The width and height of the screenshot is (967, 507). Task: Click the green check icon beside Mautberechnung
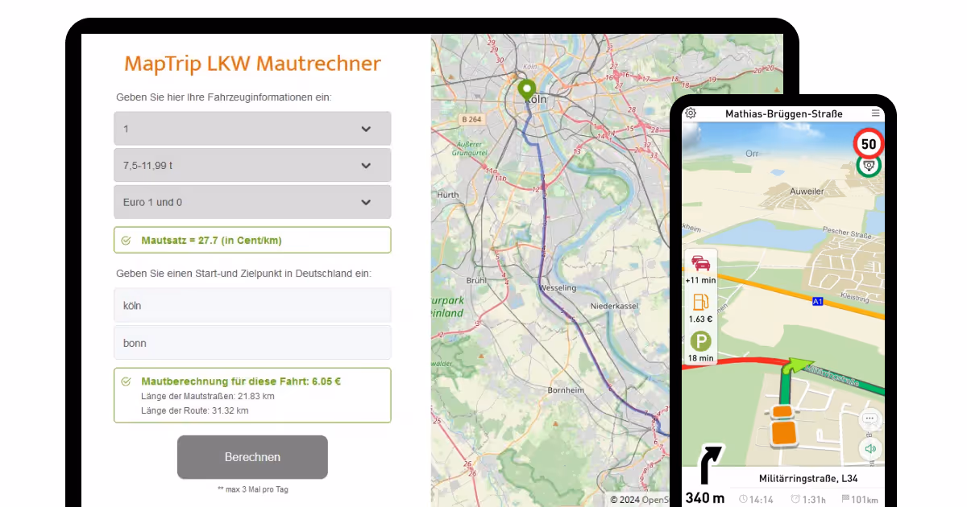[x=126, y=381]
